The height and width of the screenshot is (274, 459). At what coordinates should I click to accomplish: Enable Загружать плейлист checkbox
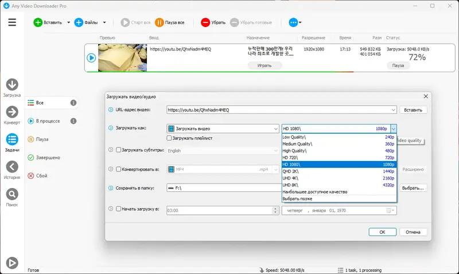click(x=169, y=138)
